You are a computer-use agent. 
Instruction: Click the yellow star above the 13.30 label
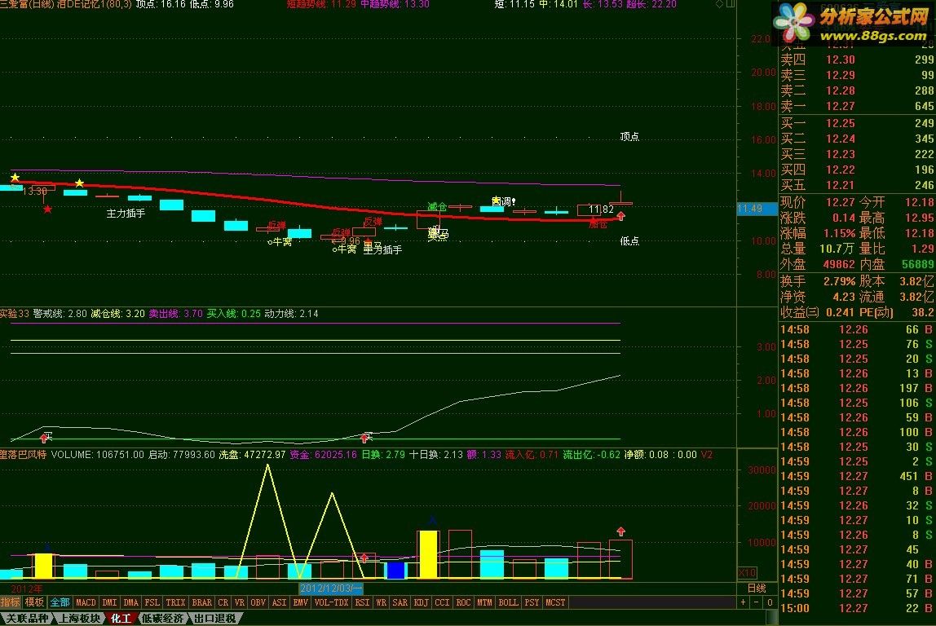pos(15,178)
